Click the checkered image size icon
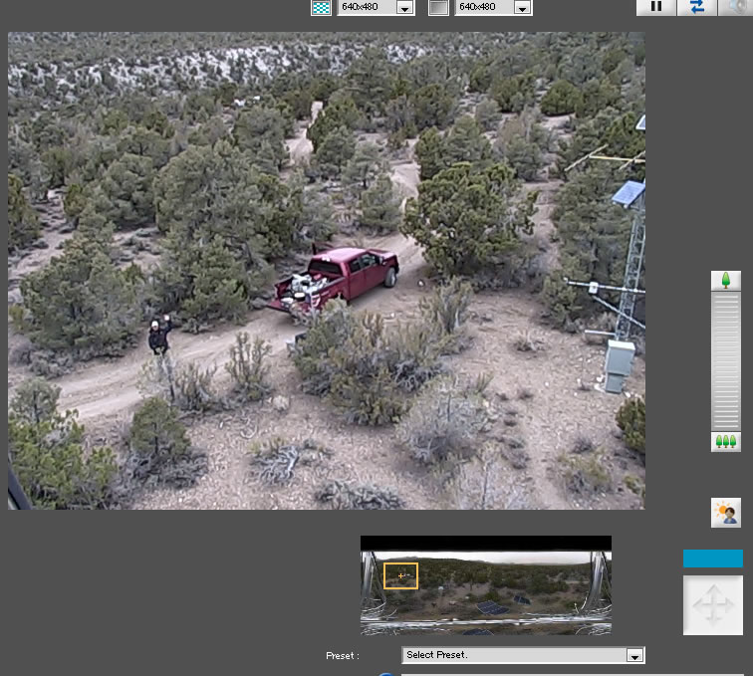Image resolution: width=753 pixels, height=676 pixels. coord(321,7)
